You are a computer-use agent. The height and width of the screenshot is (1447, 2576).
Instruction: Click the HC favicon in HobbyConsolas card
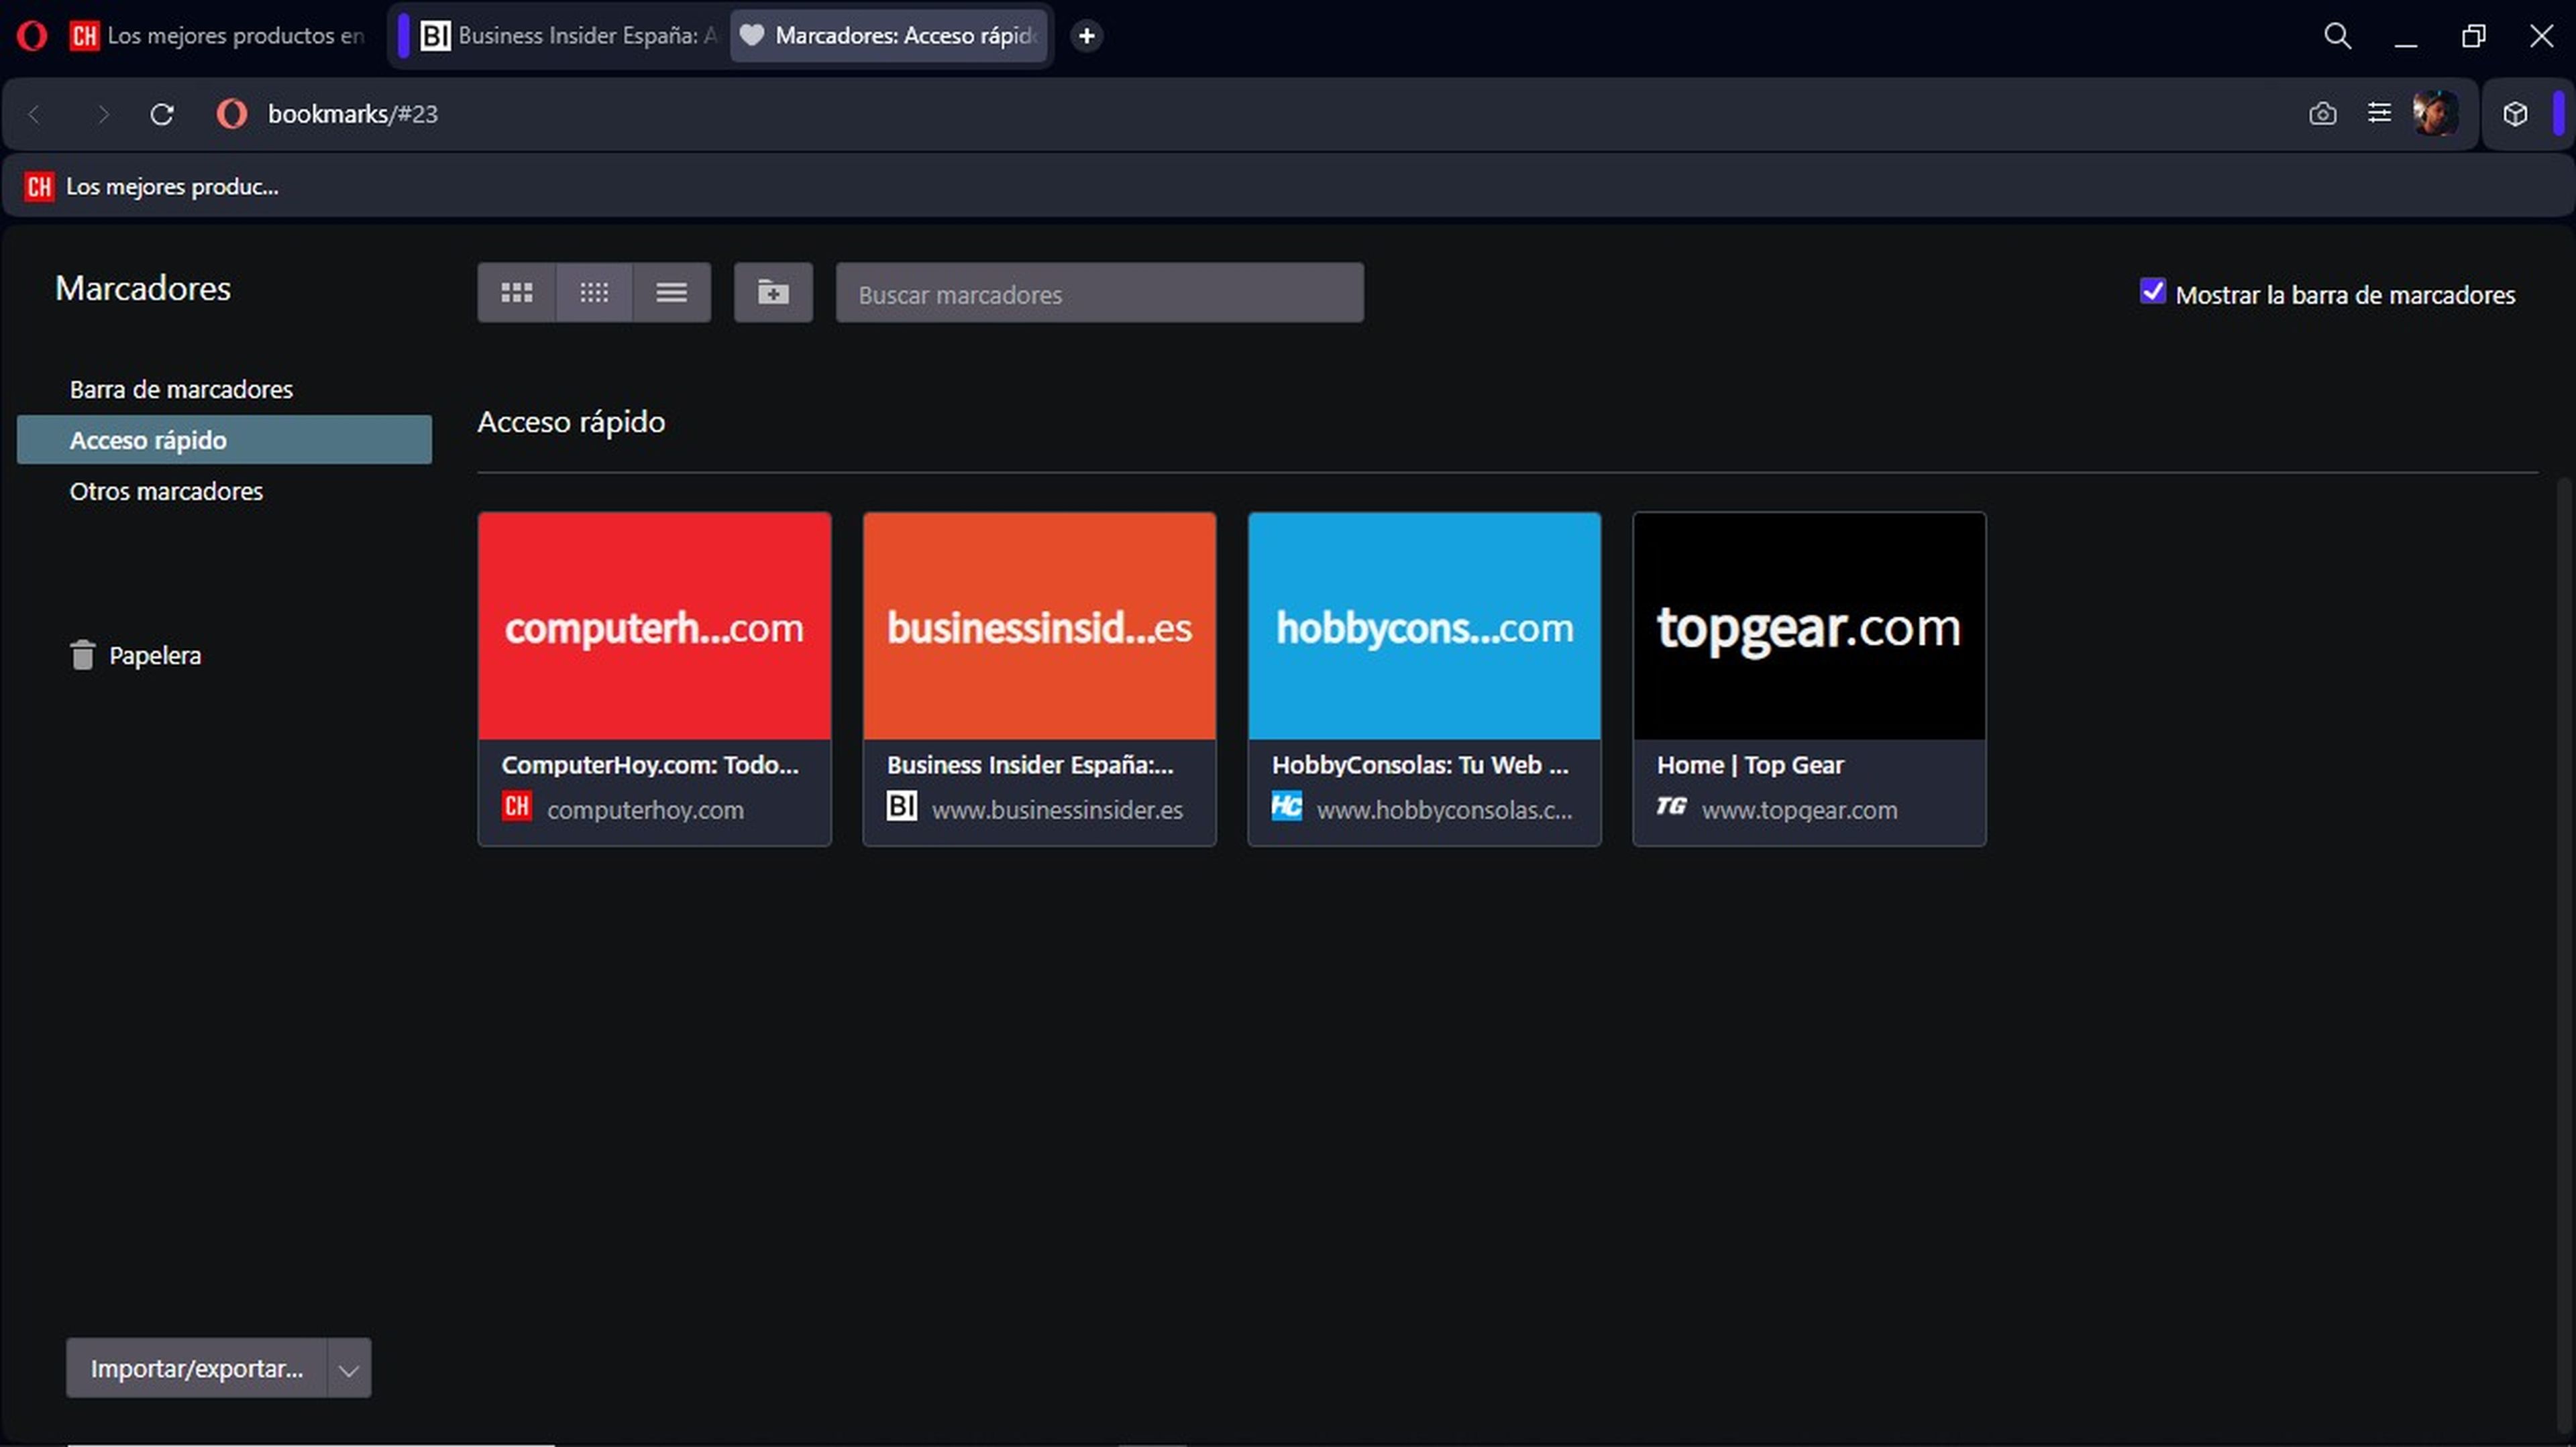tap(1287, 807)
